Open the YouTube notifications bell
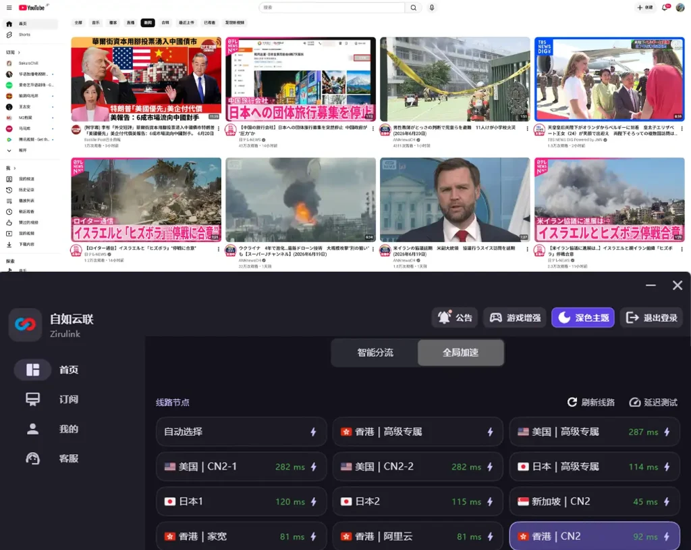Viewport: 691px width, 550px height. 665,7
